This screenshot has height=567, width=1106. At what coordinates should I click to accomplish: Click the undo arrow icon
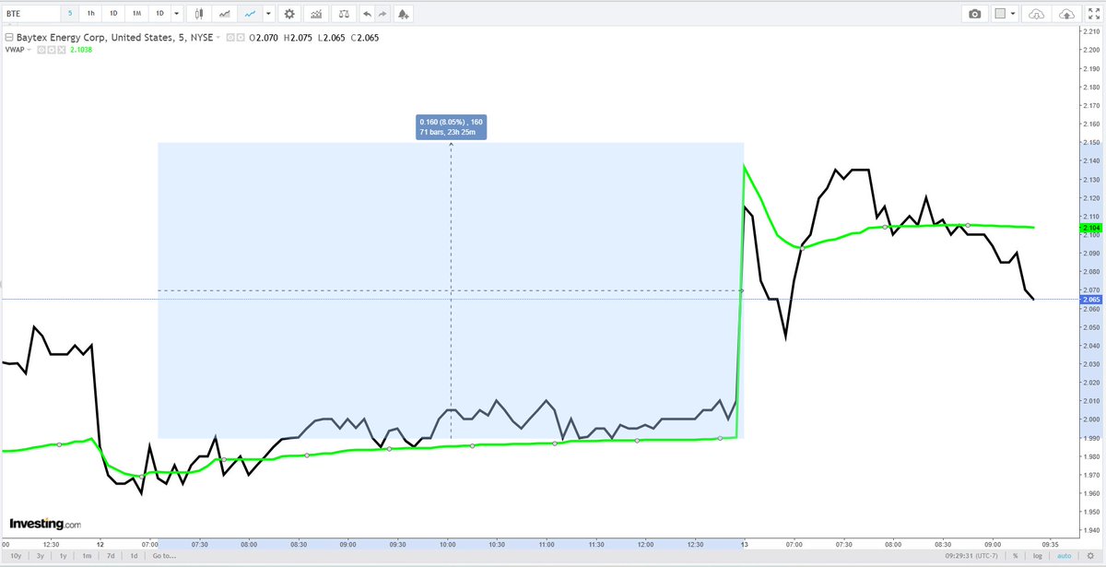(x=368, y=13)
